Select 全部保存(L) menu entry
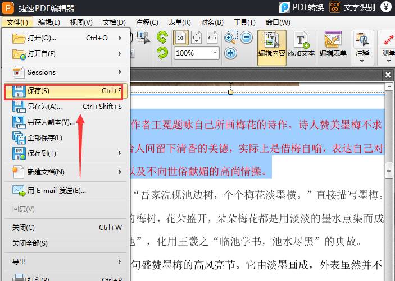This screenshot has width=395, height=281. pyautogui.click(x=66, y=138)
